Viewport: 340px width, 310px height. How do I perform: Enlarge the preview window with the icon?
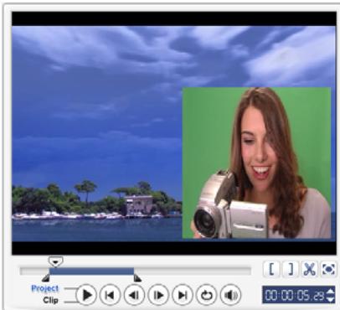(x=328, y=269)
